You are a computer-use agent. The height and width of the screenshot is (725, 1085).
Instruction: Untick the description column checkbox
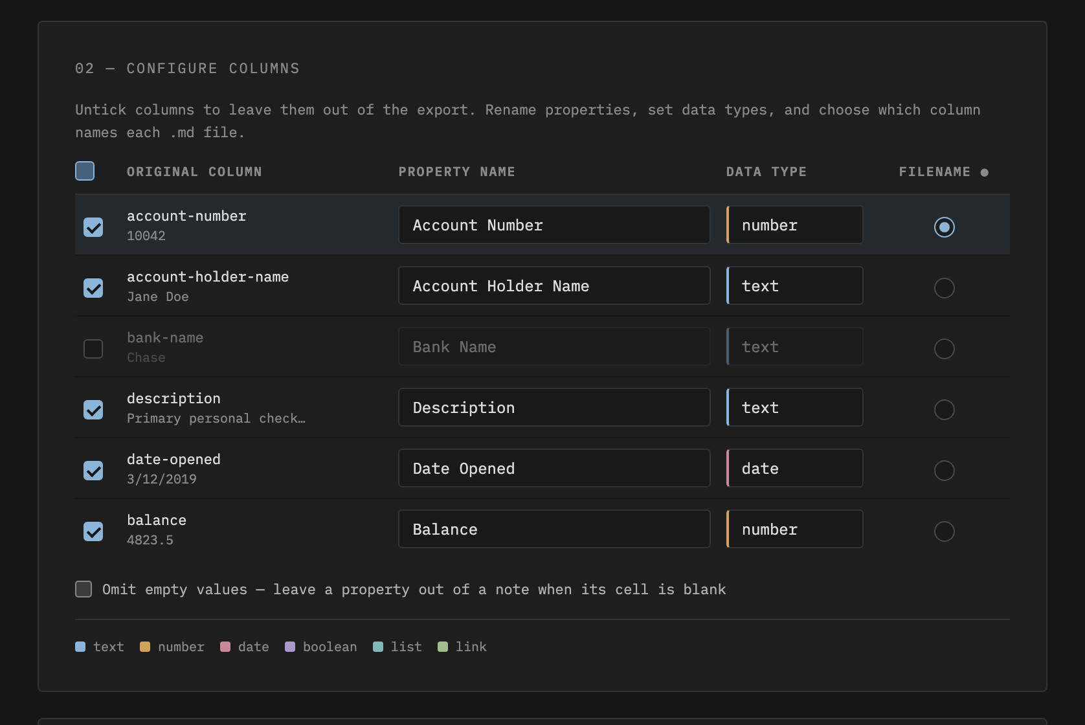tap(93, 410)
